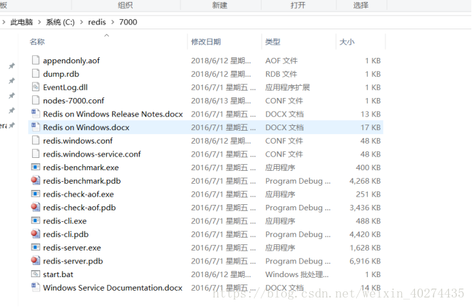Select the file name redis.windows.conf
The image size is (472, 307).
pos(78,140)
